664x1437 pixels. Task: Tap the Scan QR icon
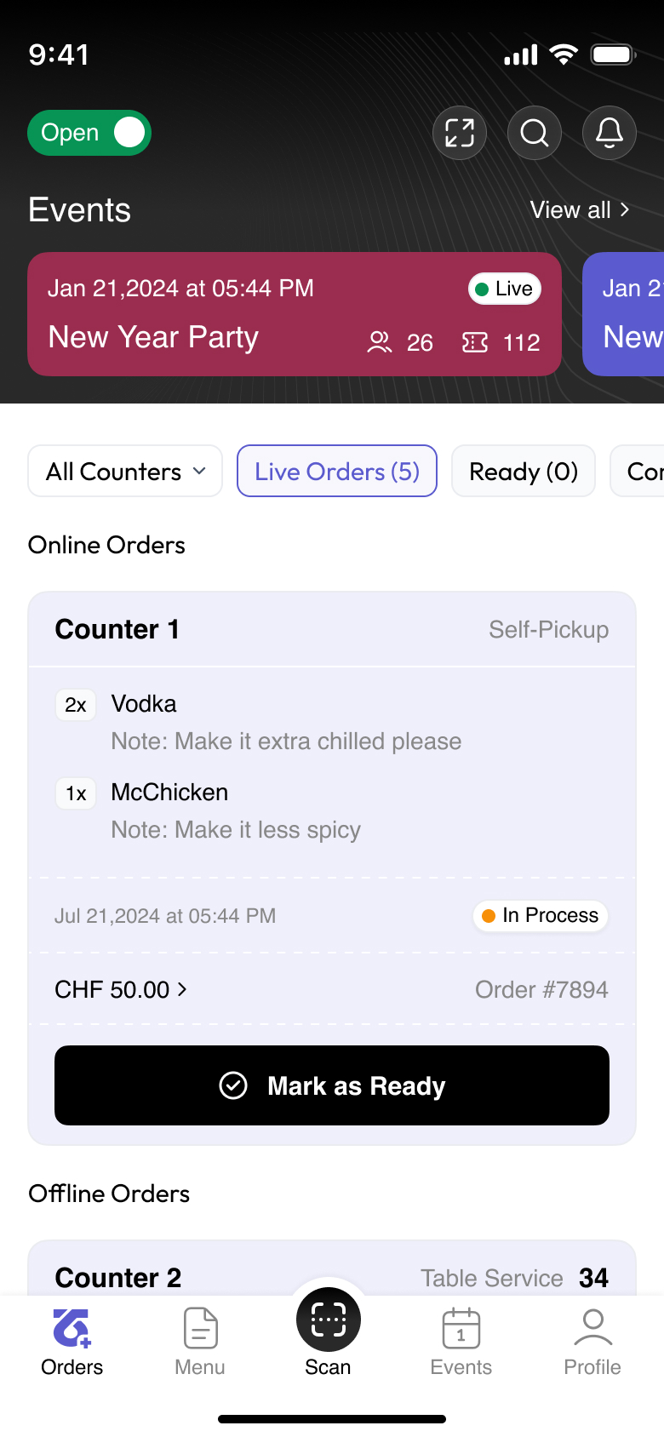point(329,1320)
